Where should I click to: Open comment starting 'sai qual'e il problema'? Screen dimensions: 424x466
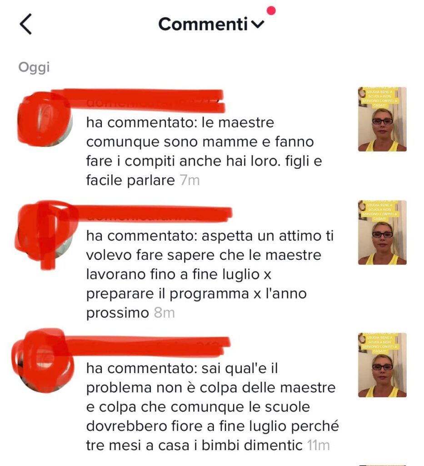click(x=212, y=406)
